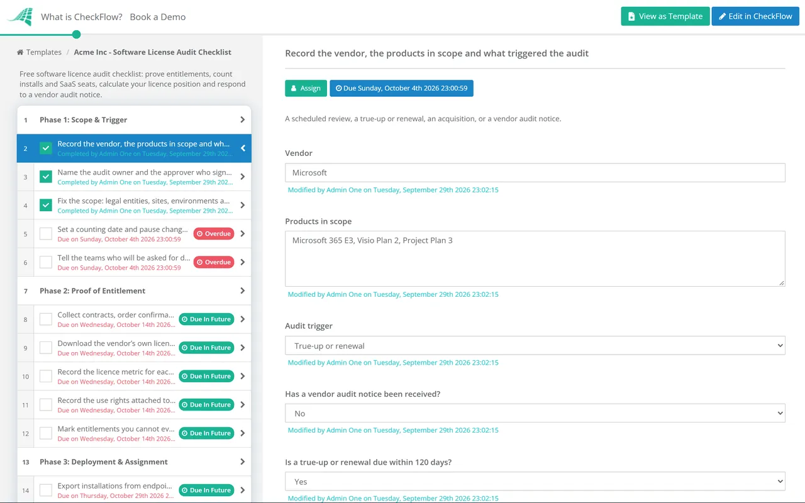Screen dimensions: 805x503
Task: Open task 9 using its right chevron
Action: (243, 348)
